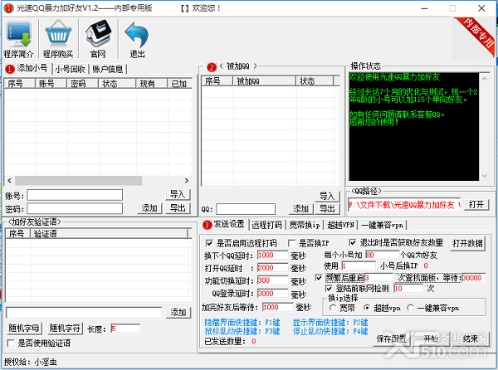Click 添加 button beside QQ field
This screenshot has width=498, height=370.
click(x=301, y=209)
